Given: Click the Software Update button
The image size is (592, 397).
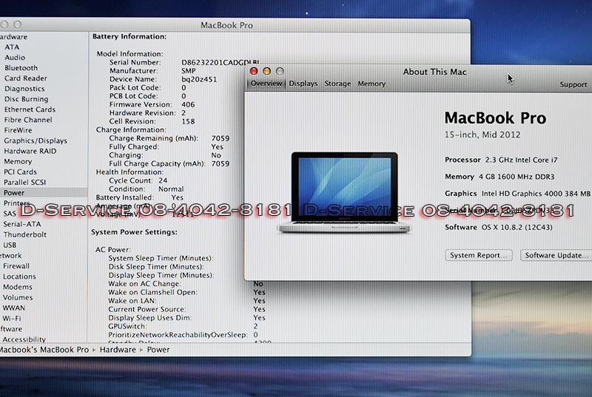Looking at the screenshot, I should (556, 255).
